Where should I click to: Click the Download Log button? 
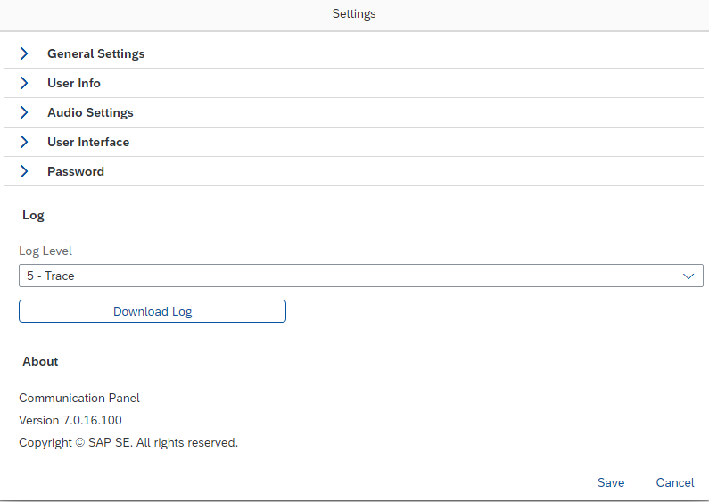click(153, 311)
